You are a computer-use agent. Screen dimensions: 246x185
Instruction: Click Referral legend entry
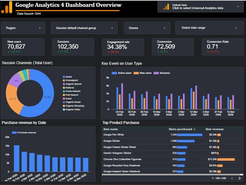pyautogui.click(x=68, y=88)
